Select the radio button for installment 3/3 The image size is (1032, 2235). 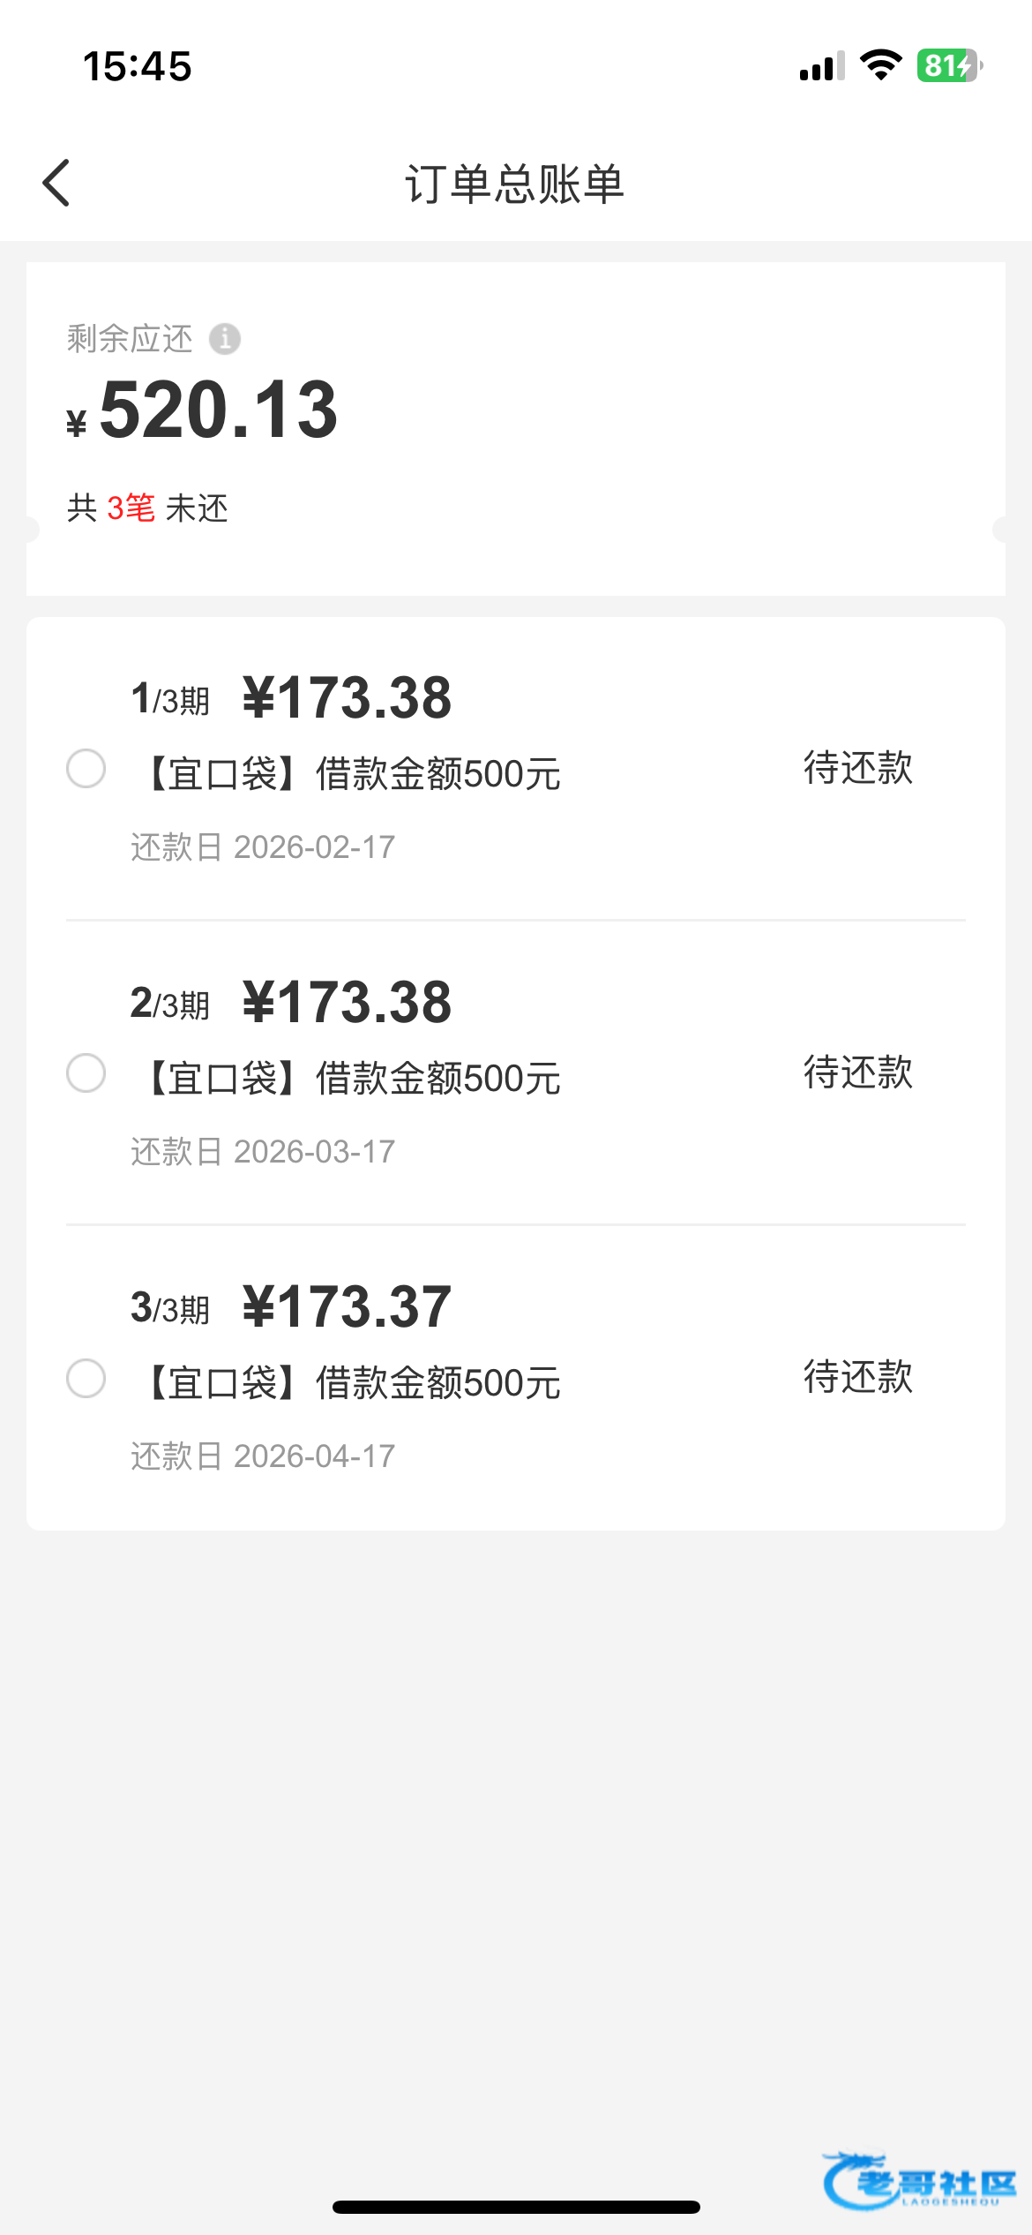86,1378
